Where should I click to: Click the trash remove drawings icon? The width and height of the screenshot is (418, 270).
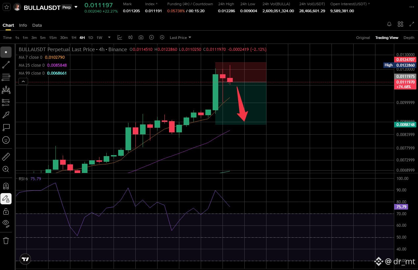(x=6, y=240)
